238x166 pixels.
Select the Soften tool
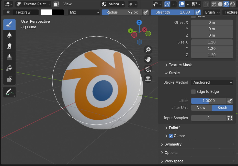tap(9, 35)
